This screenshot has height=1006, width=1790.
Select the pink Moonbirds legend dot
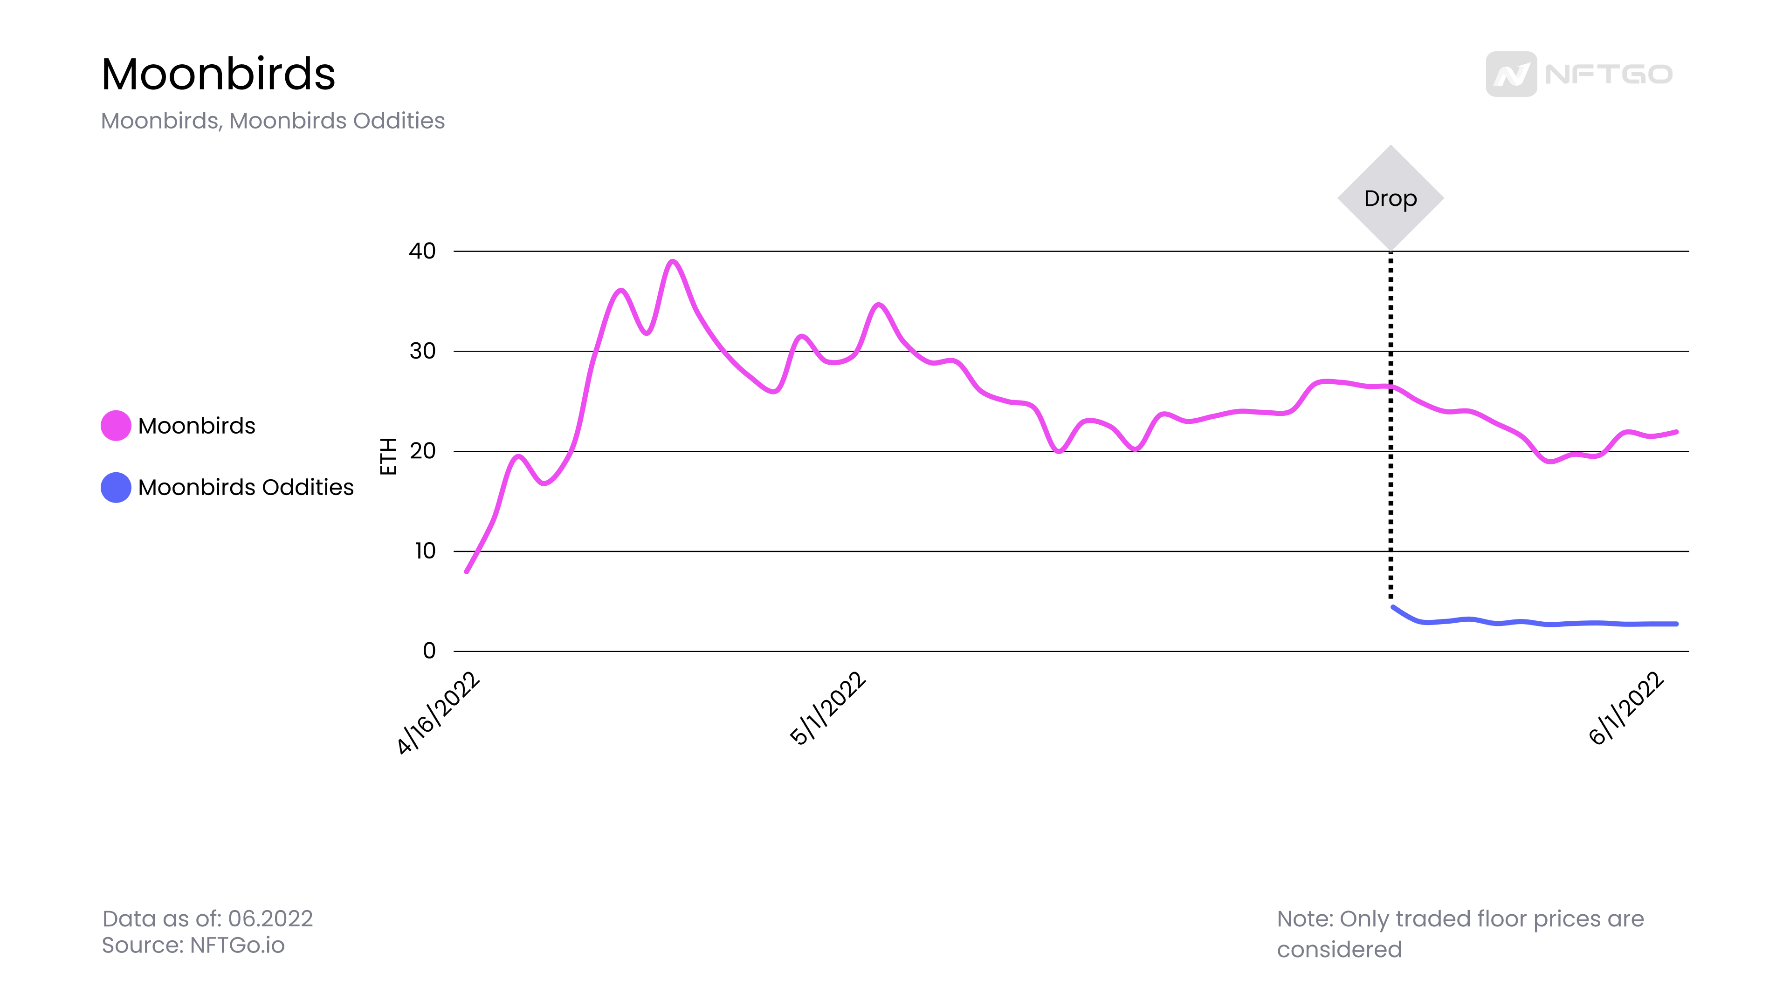(x=116, y=426)
